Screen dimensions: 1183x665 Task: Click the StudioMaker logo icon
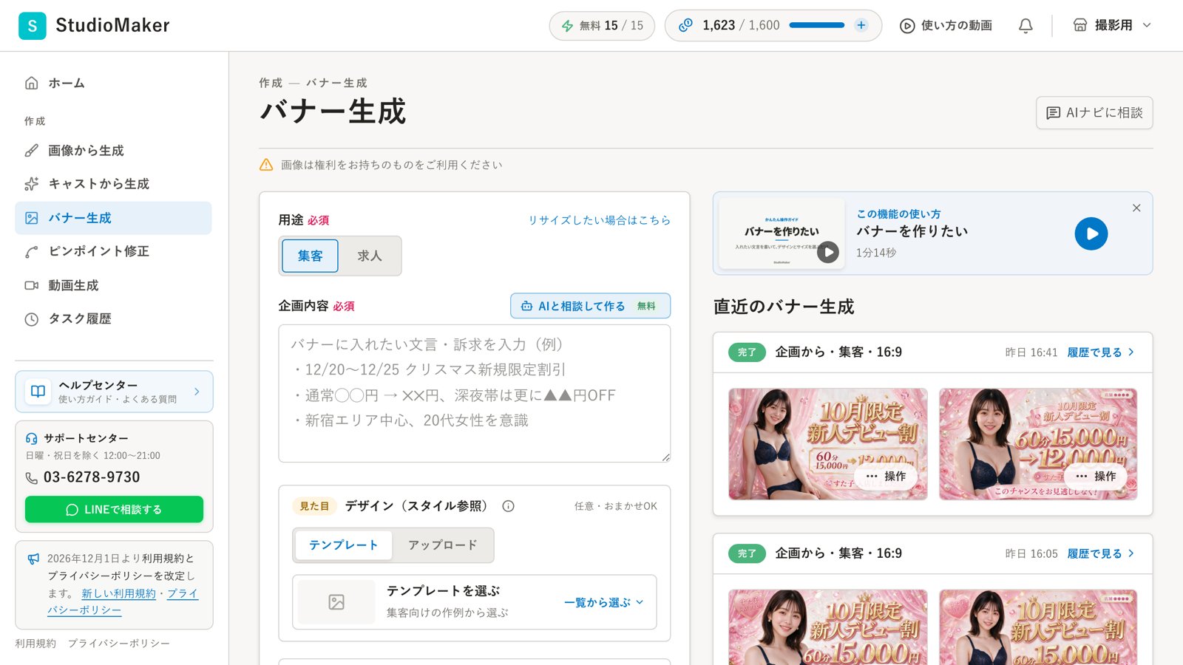(x=32, y=26)
